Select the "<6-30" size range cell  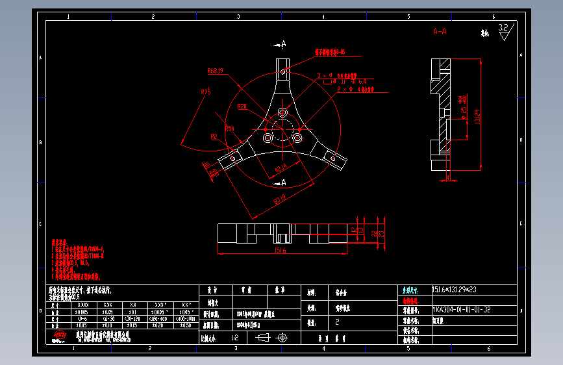(x=108, y=319)
